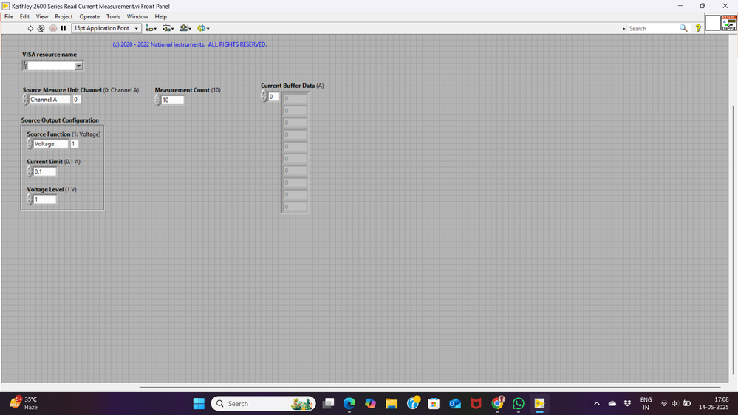Click the VI icon at top right
Viewport: 738px width, 415px height.
pyautogui.click(x=728, y=23)
